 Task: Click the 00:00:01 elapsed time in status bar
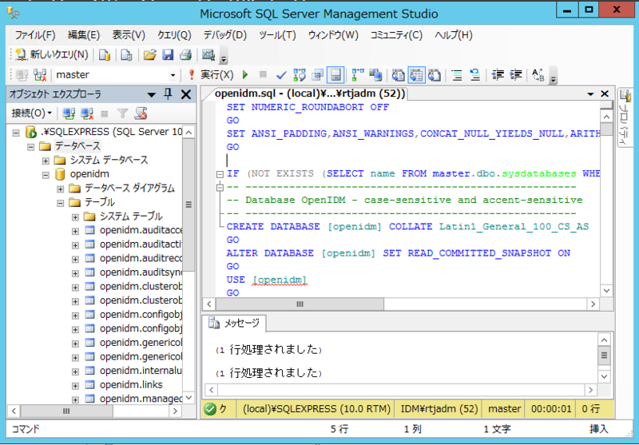[551, 409]
